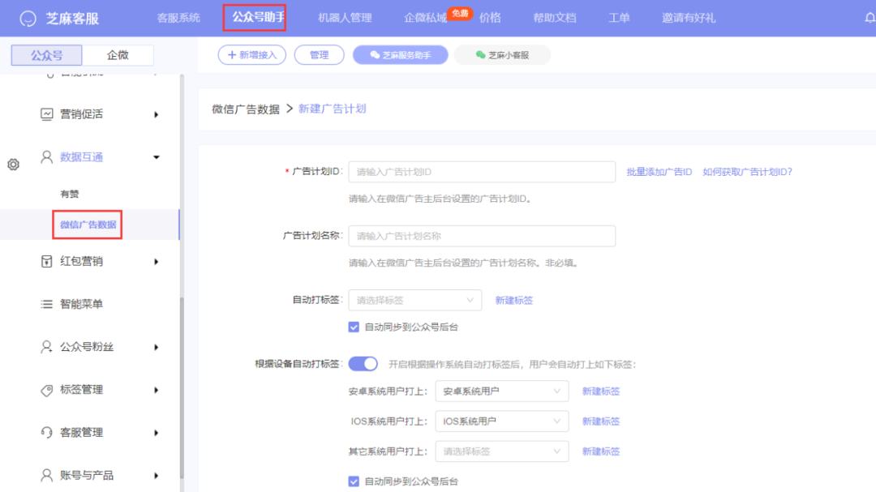
Task: Click the 红包营销 envelope icon
Action: coord(46,261)
